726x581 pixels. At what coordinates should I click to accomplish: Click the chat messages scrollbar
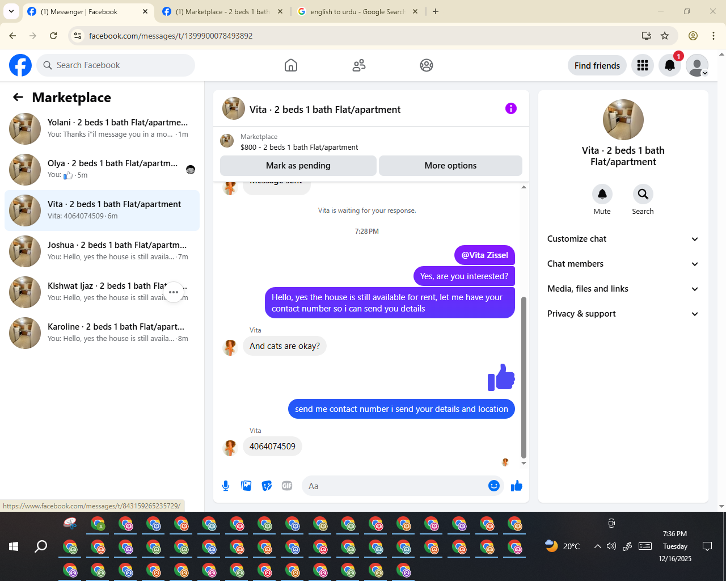tap(524, 377)
